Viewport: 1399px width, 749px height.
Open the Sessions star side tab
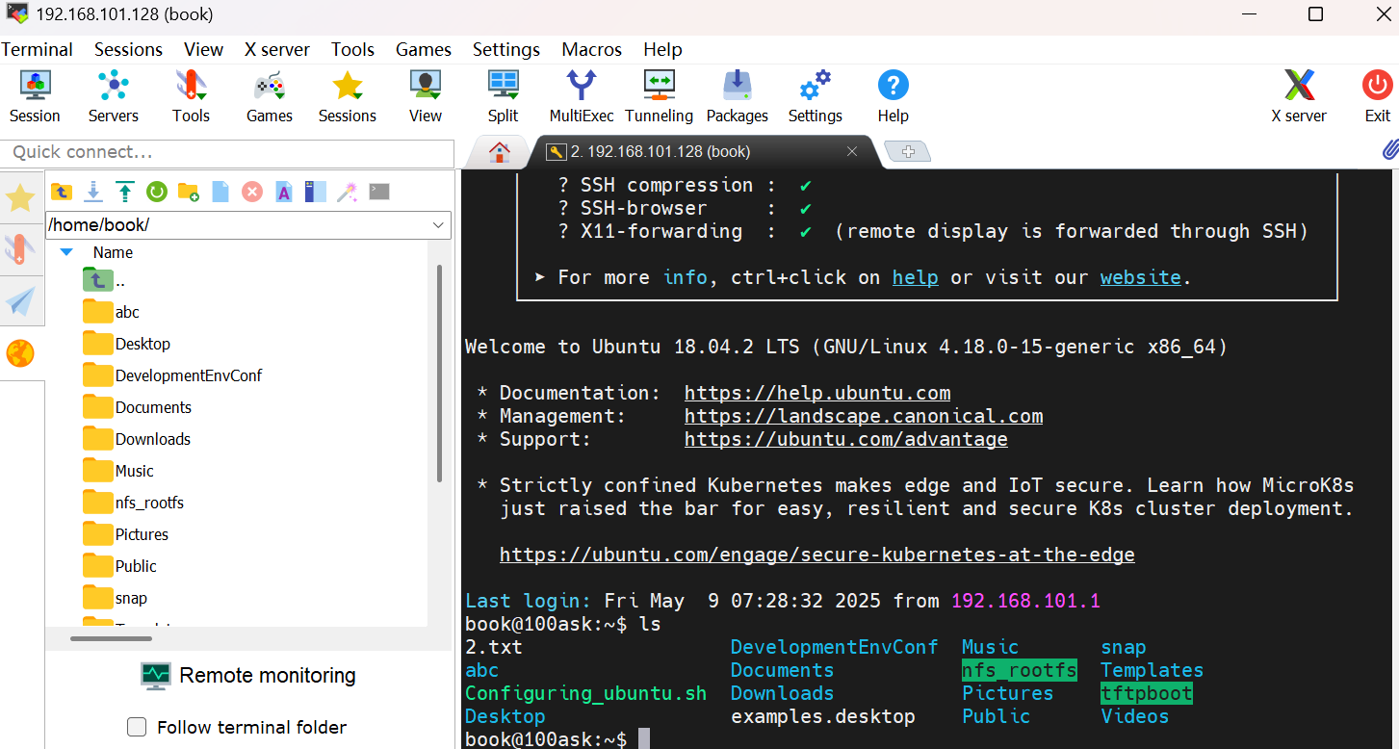[21, 198]
